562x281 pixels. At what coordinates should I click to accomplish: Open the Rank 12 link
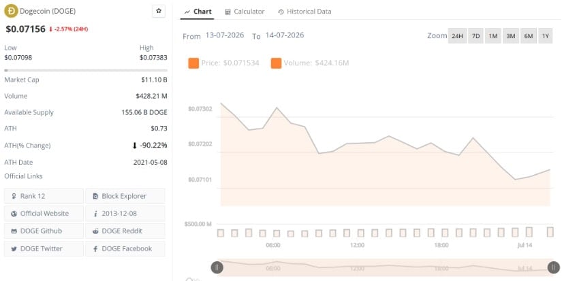point(44,196)
